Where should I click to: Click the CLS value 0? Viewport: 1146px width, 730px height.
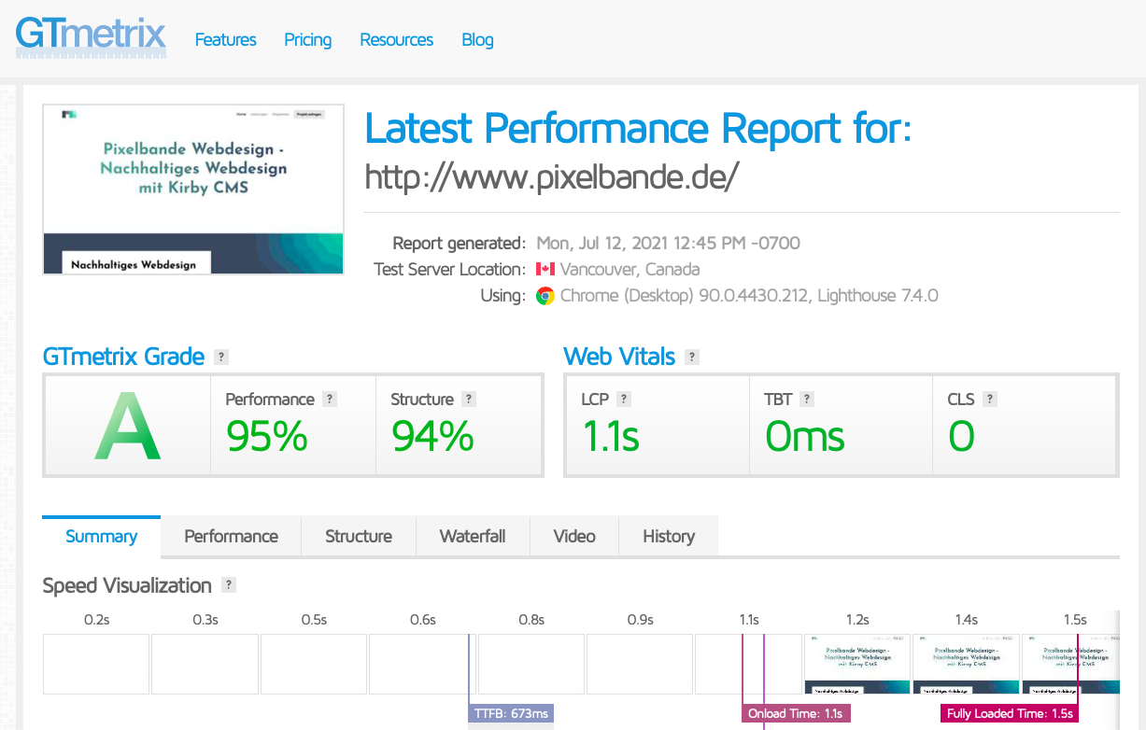961,436
